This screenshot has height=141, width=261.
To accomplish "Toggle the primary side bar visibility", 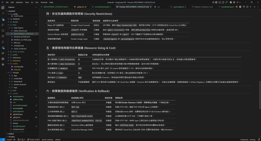I will pyautogui.click(x=217, y=2).
